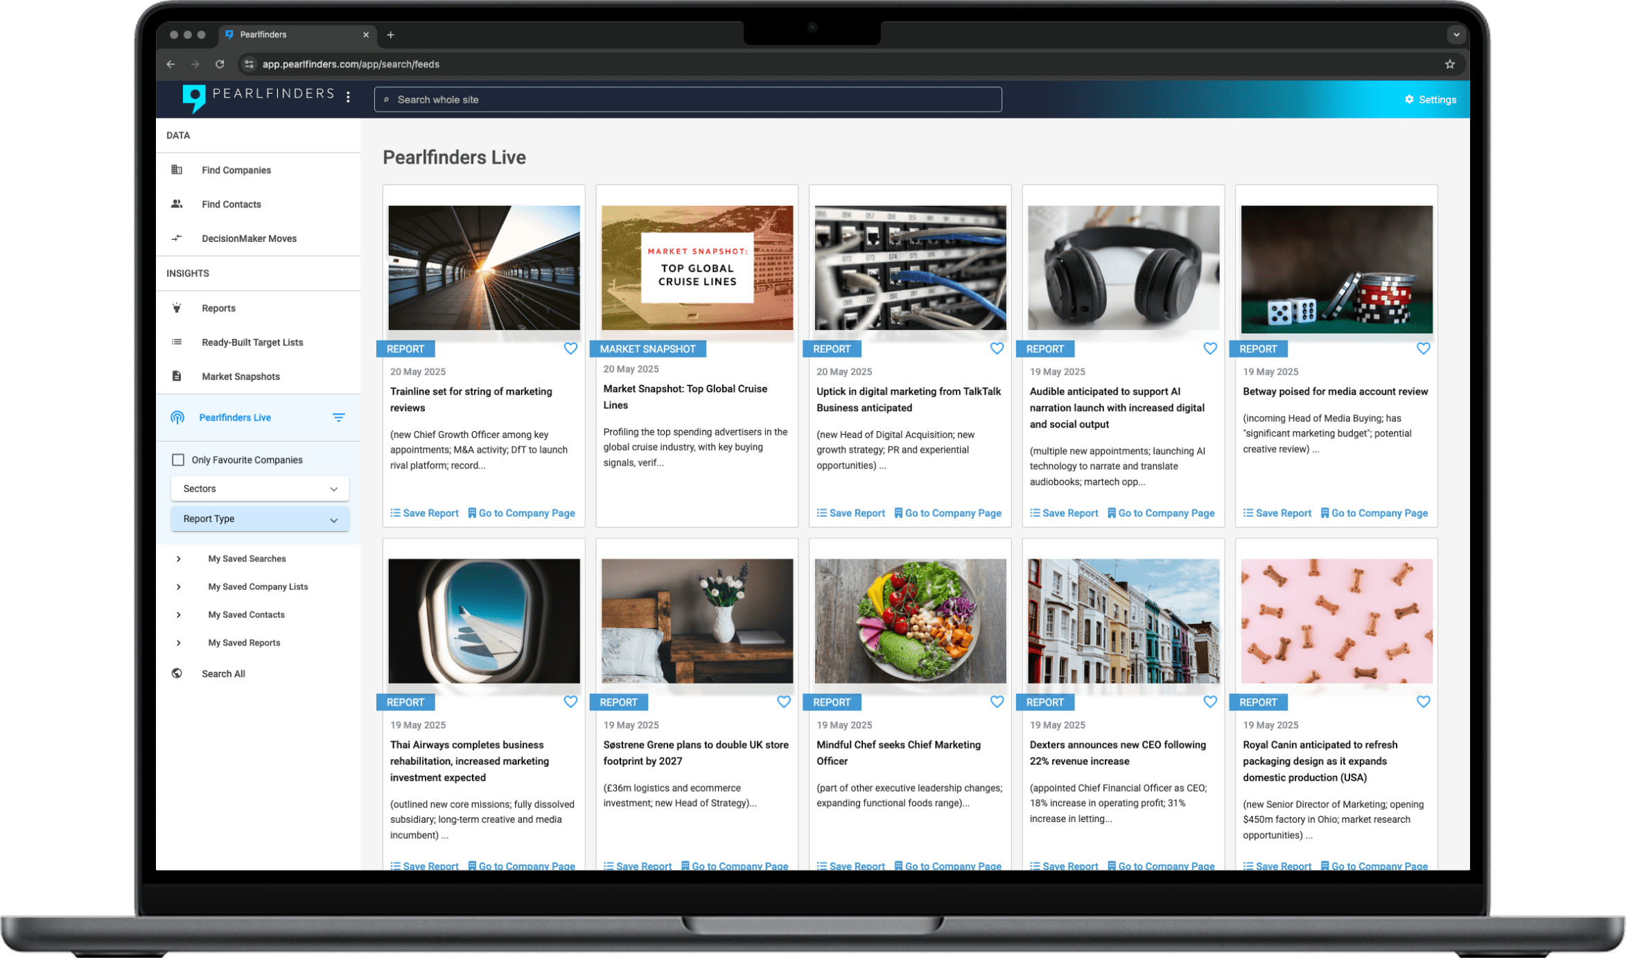Click the Search whole site field
The width and height of the screenshot is (1626, 958).
click(688, 100)
